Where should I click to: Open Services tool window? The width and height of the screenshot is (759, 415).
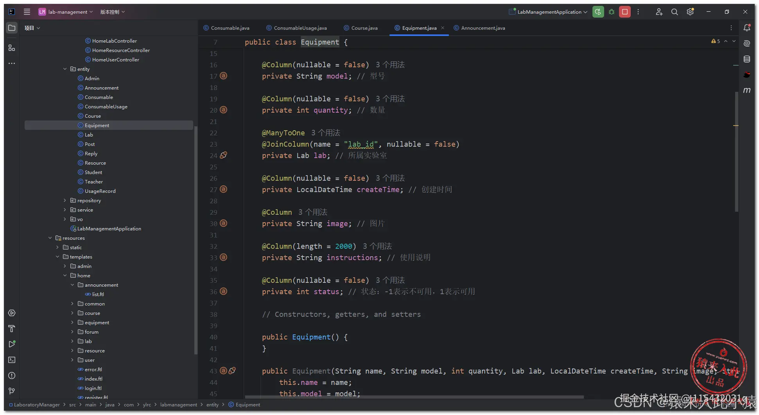12,313
